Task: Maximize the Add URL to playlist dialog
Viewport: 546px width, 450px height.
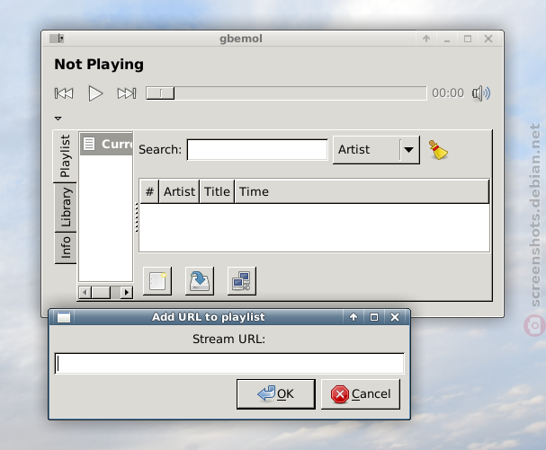Action: click(x=374, y=317)
